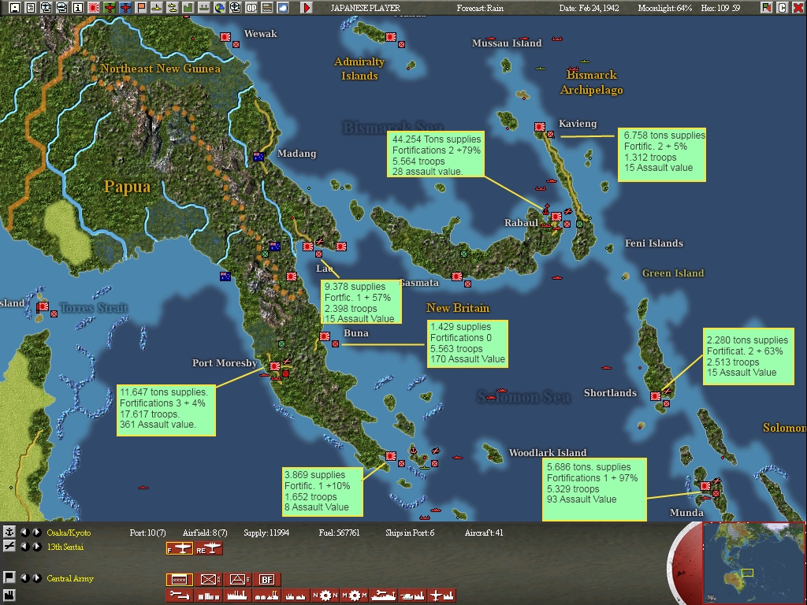Click the orange flag toolbar icon
Image resolution: width=807 pixels, height=605 pixels.
141,7
